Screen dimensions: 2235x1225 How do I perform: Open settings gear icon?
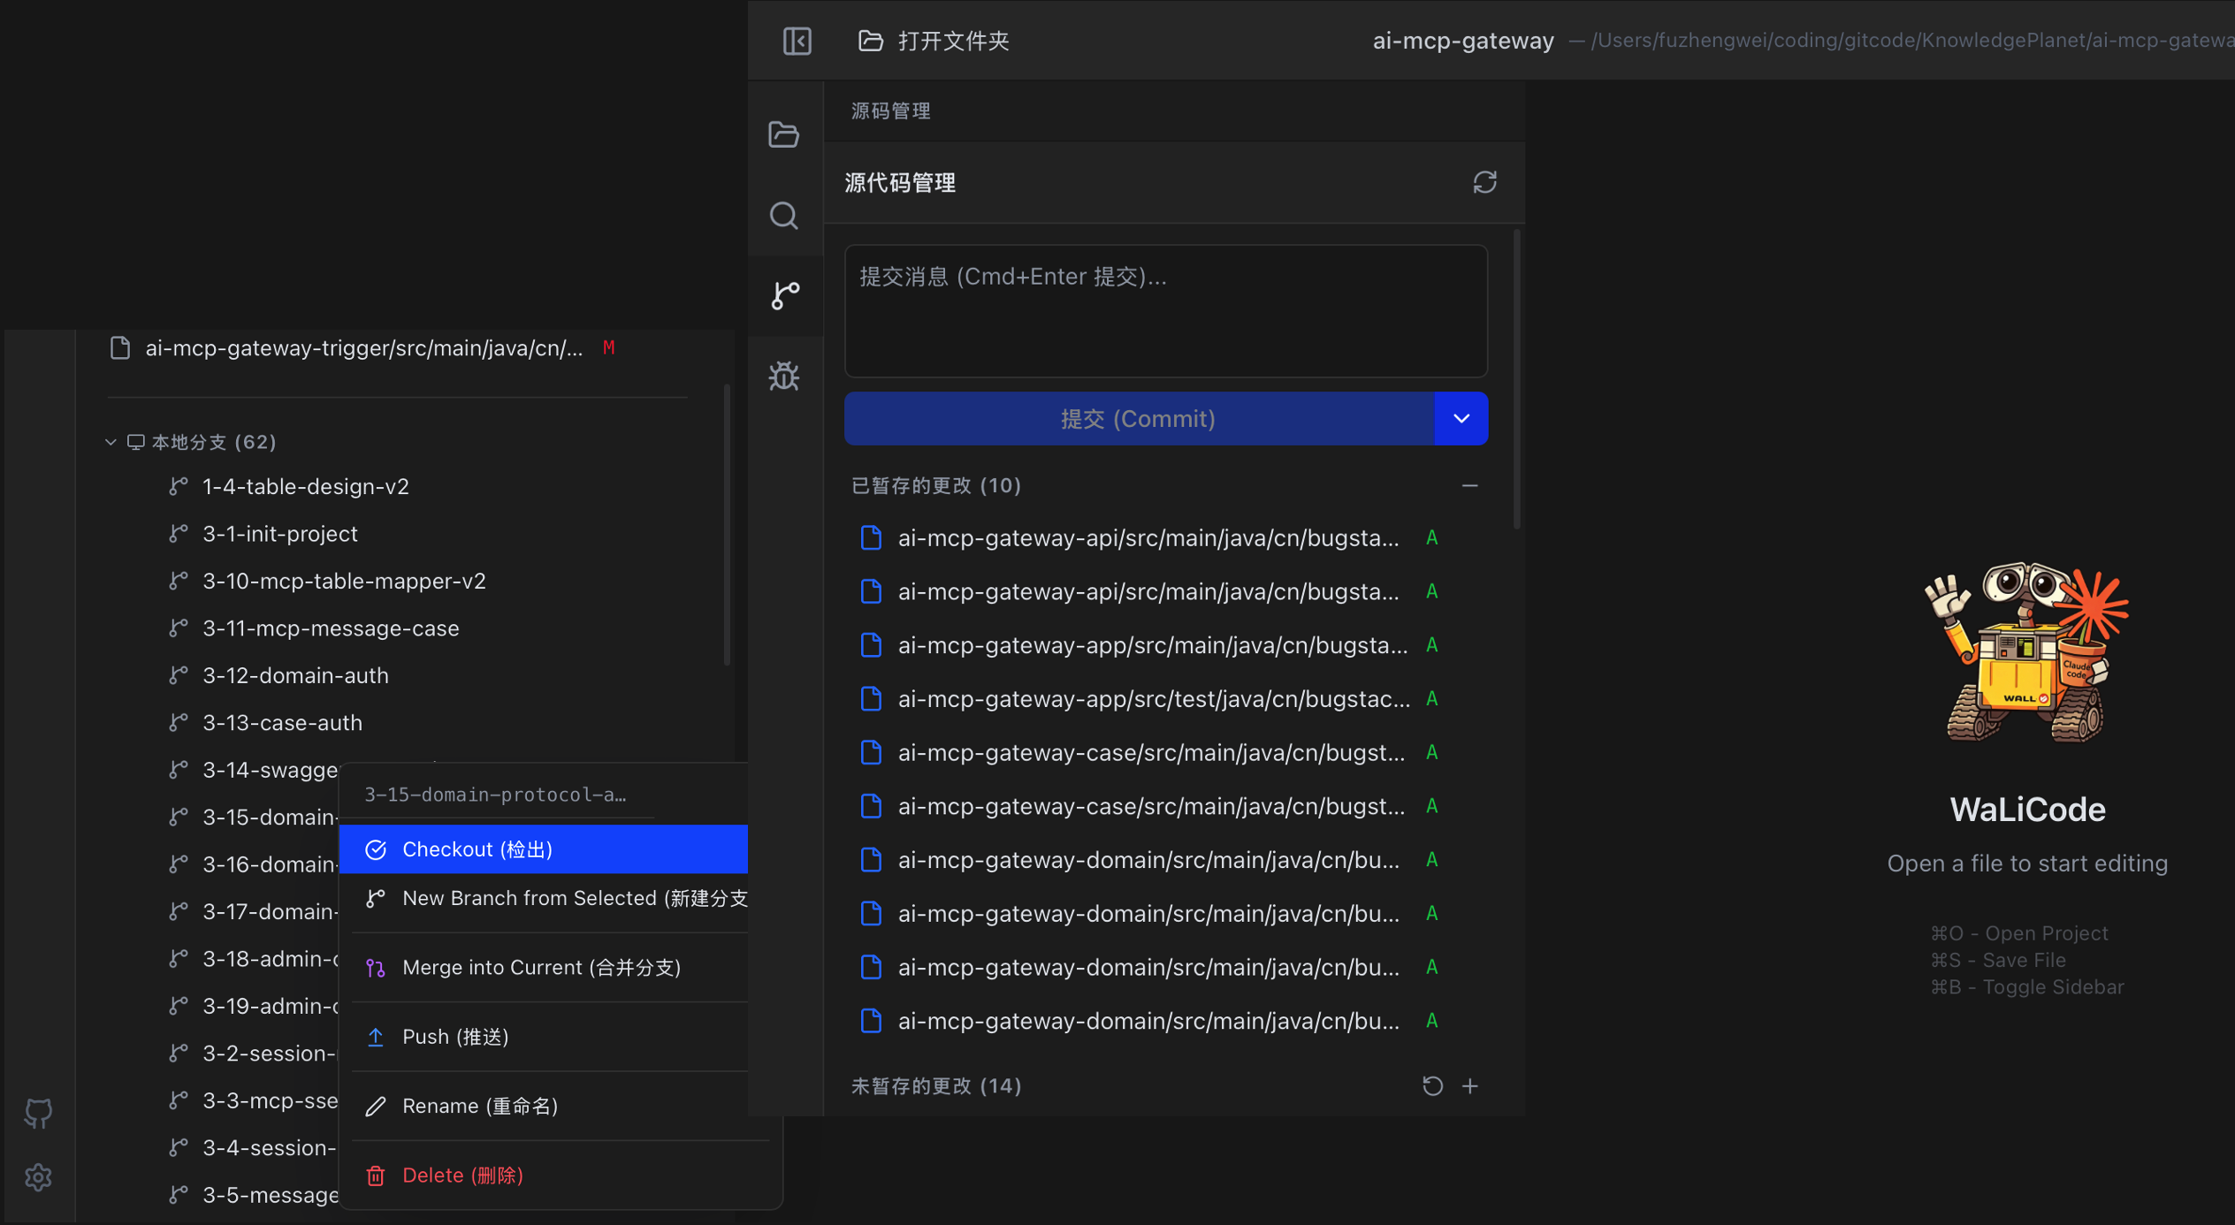38,1177
